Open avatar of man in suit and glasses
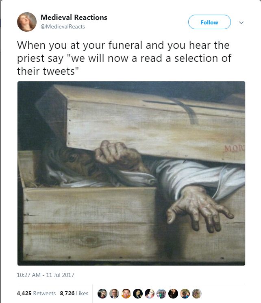The height and width of the screenshot is (303, 261). point(115,293)
